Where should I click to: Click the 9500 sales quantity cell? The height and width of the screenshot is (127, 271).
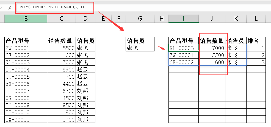(x=62, y=105)
